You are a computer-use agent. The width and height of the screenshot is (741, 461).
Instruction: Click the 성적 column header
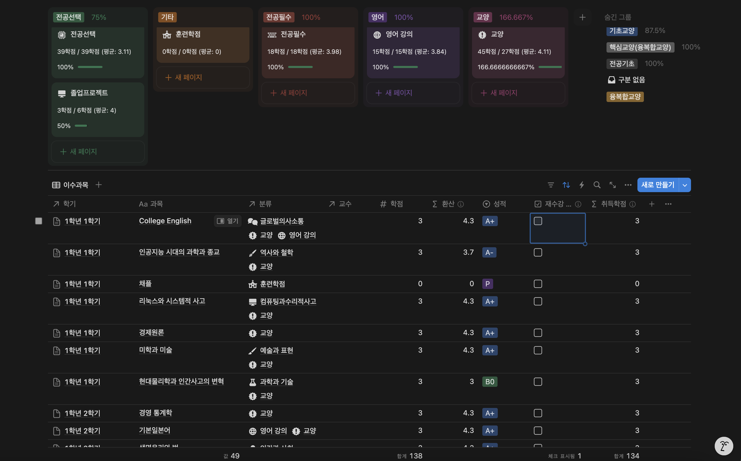499,204
